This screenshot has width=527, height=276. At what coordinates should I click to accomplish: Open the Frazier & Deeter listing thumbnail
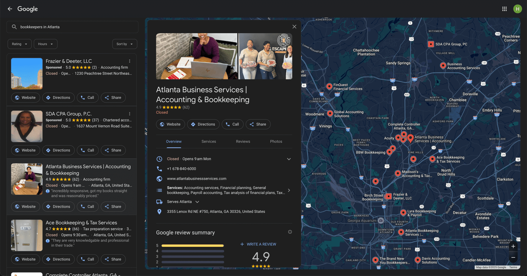tap(27, 74)
